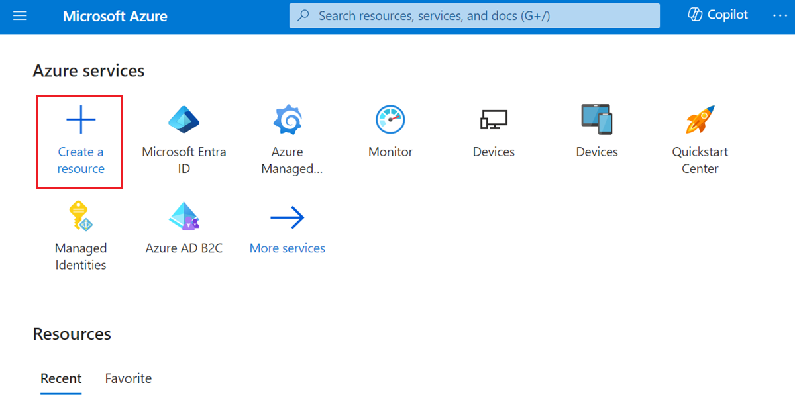Open Azure AD B2C icon
This screenshot has width=795, height=408.
coord(184,217)
